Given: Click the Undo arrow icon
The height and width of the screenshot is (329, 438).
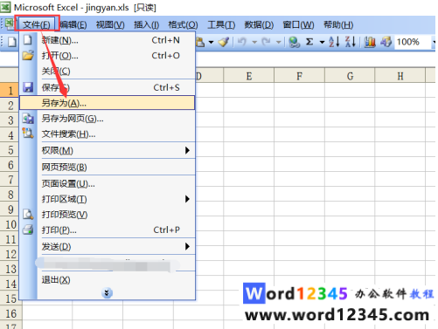Looking at the screenshot, I should point(242,42).
